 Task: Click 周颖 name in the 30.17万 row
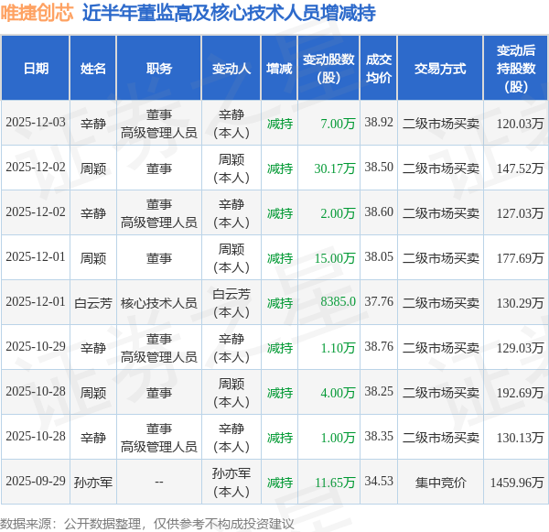(x=93, y=168)
